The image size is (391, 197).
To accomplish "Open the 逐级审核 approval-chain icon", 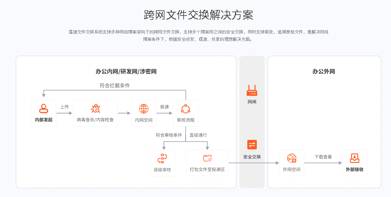I will point(162,158).
